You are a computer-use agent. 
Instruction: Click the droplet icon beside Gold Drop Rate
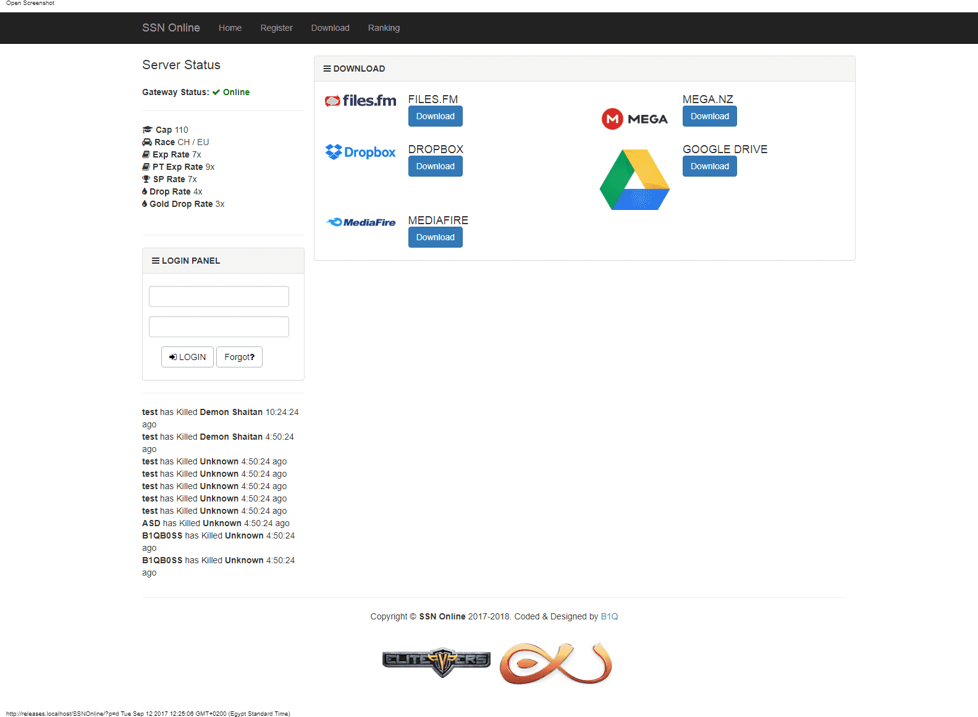coord(145,204)
